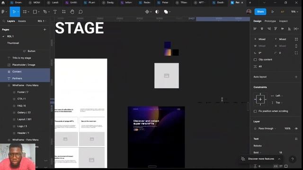Click the Figma home icon
The width and height of the screenshot is (303, 170).
click(3, 3)
